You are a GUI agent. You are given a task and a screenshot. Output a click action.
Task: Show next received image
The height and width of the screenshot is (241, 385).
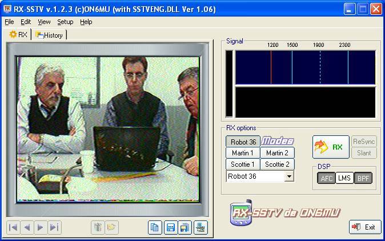tap(41, 227)
